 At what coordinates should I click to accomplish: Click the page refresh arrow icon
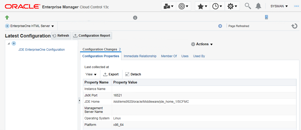(x=294, y=26)
